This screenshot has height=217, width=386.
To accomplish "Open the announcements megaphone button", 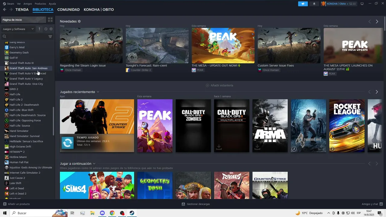I will (303, 4).
